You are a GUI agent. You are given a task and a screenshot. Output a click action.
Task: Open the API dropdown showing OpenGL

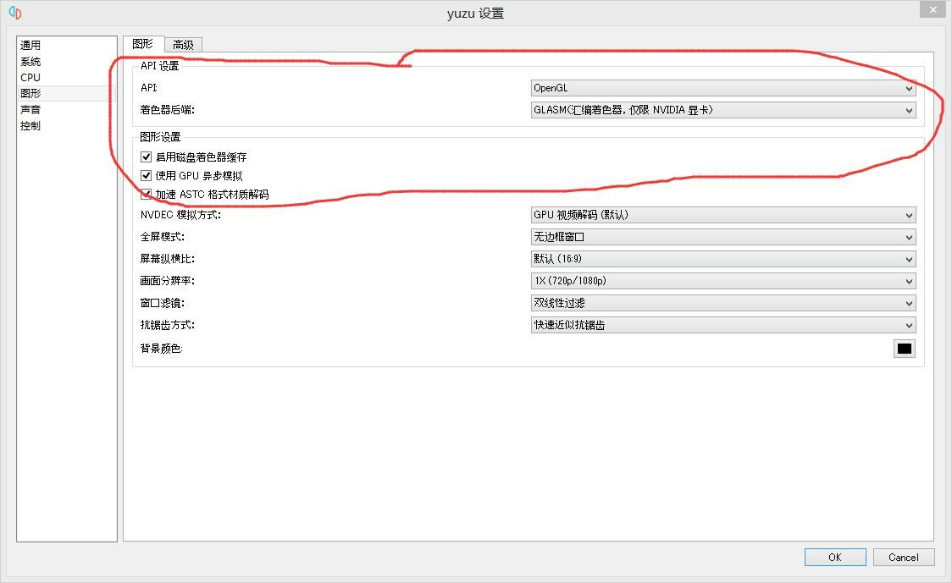(x=722, y=88)
